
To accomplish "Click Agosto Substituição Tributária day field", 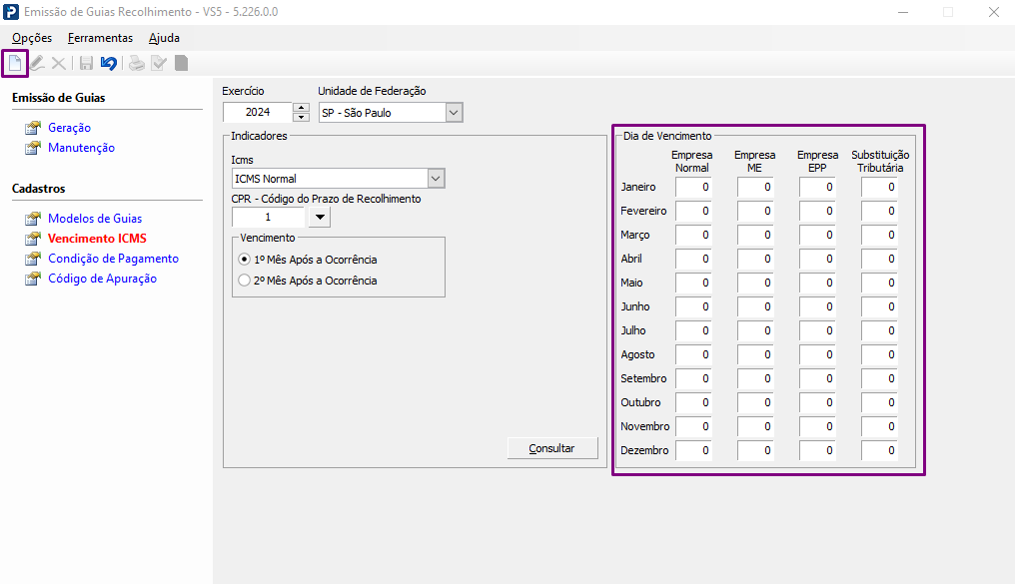I will tap(880, 354).
